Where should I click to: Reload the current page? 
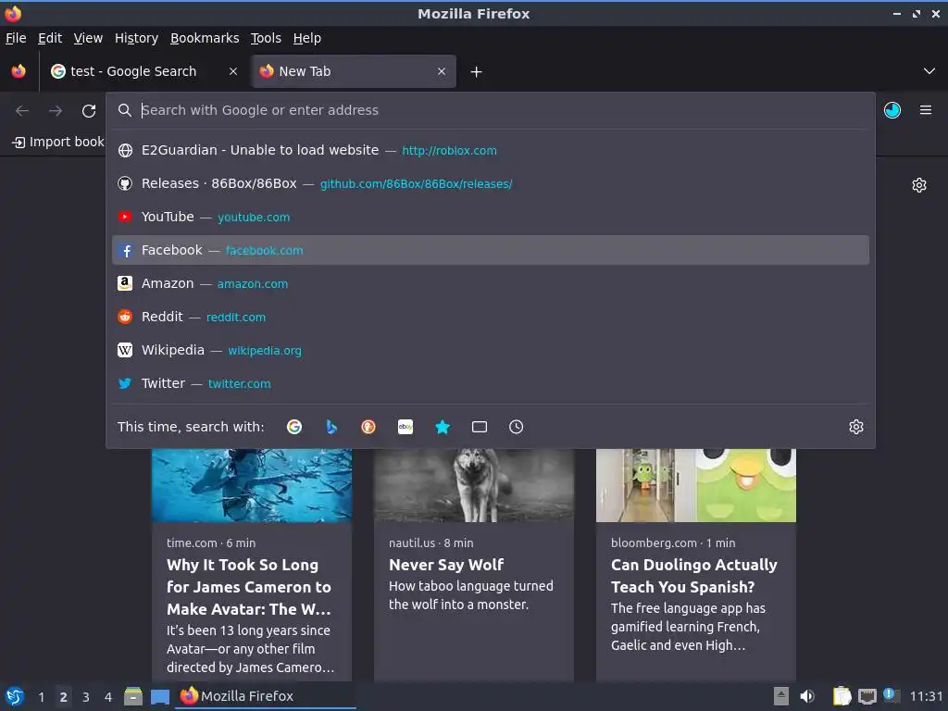[89, 111]
